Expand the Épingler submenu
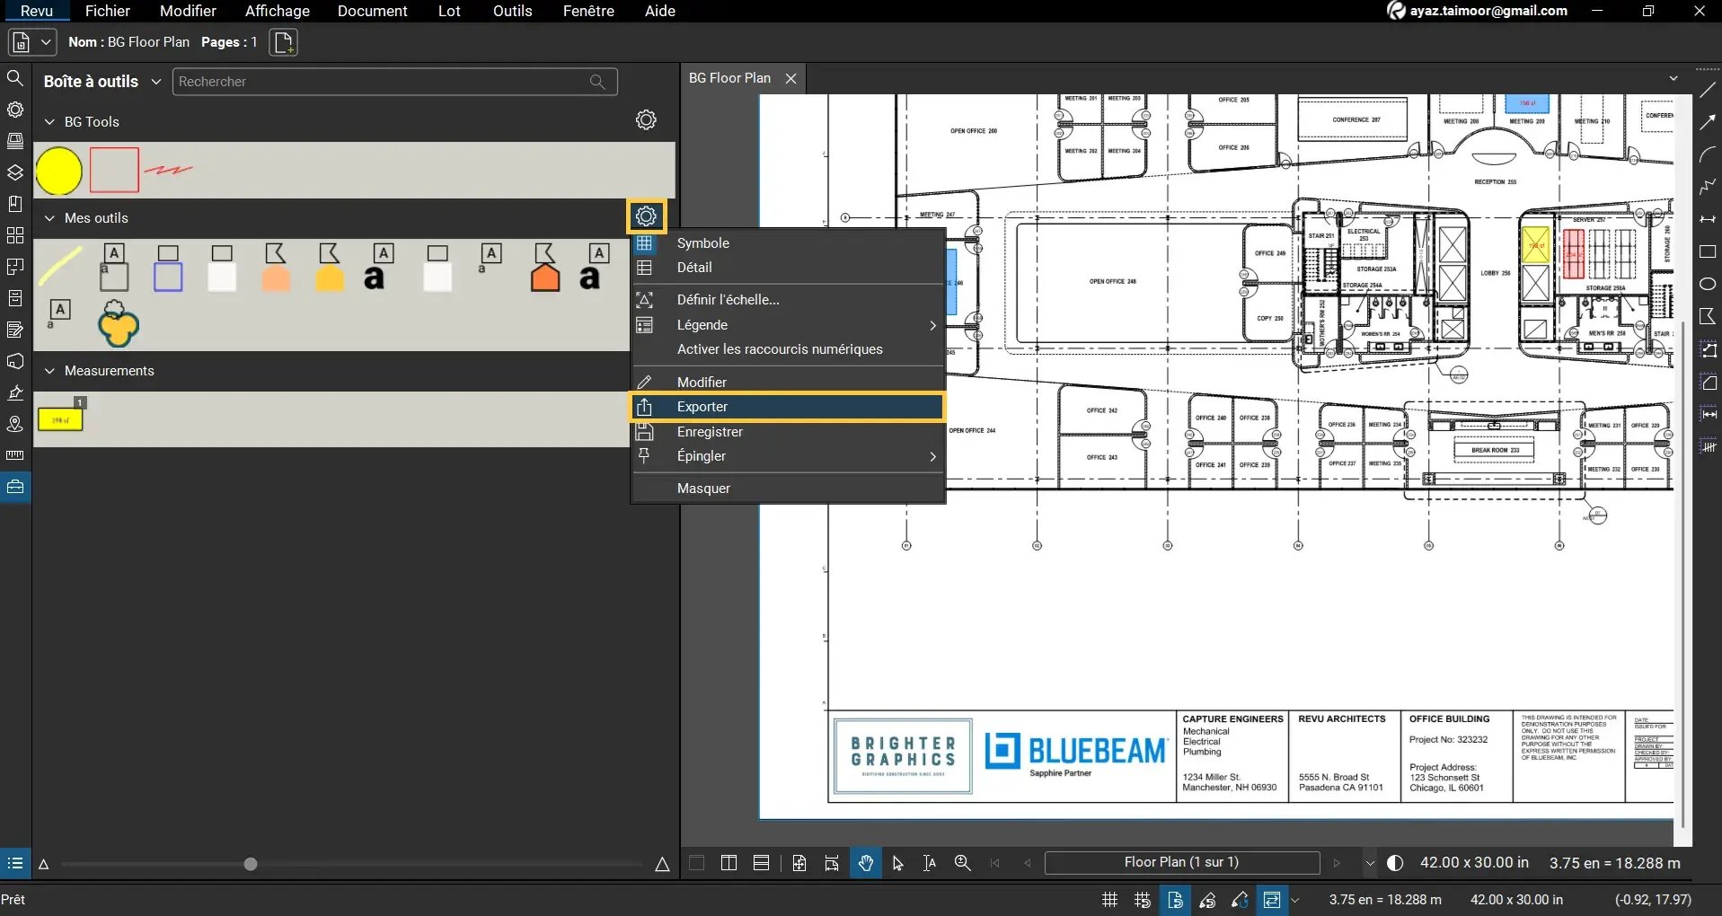This screenshot has width=1722, height=916. (933, 456)
